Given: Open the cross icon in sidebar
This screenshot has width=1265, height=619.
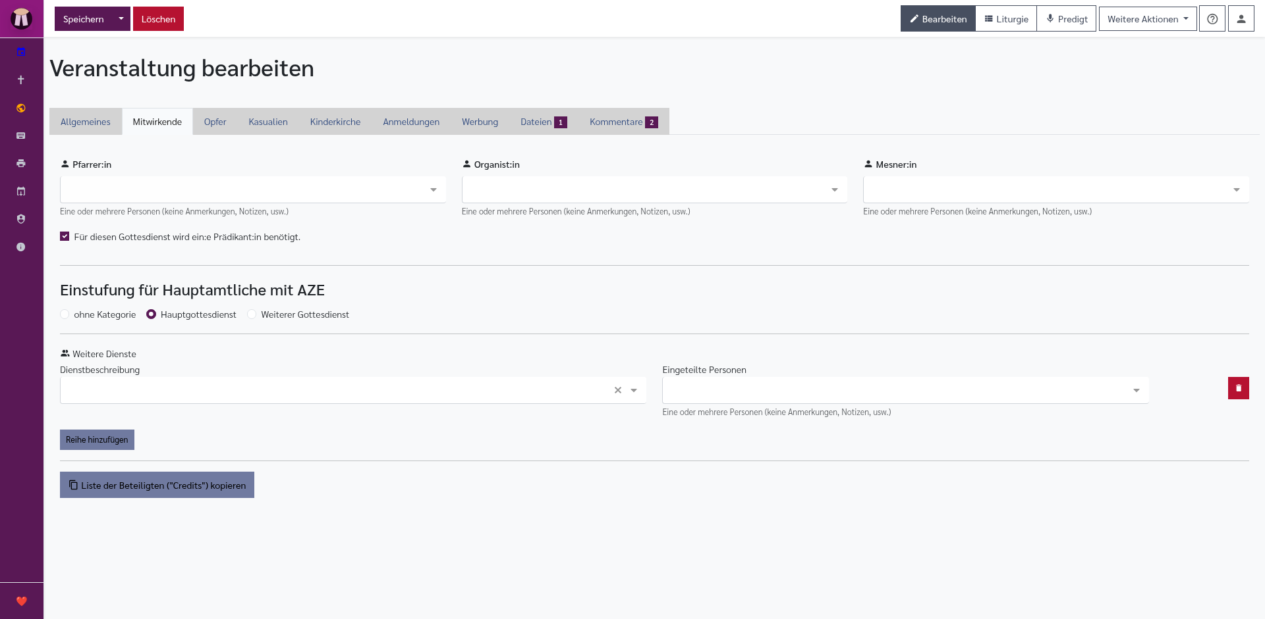Looking at the screenshot, I should 21,80.
